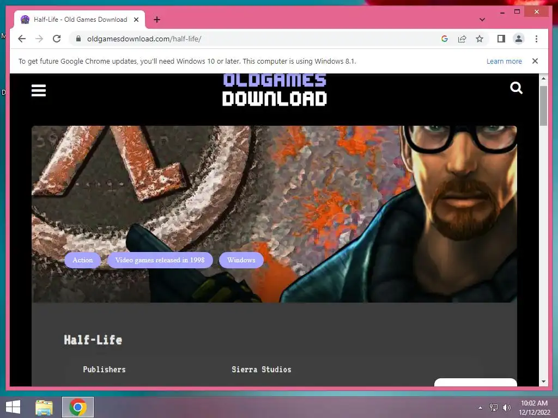Click the Old Games Download logo
The height and width of the screenshot is (418, 558).
[275, 90]
